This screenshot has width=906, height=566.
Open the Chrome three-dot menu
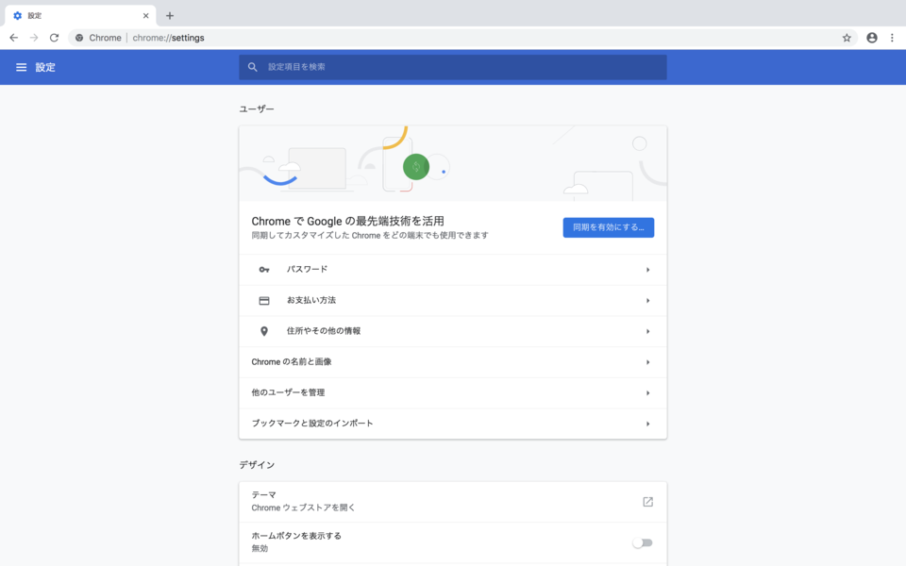(892, 38)
